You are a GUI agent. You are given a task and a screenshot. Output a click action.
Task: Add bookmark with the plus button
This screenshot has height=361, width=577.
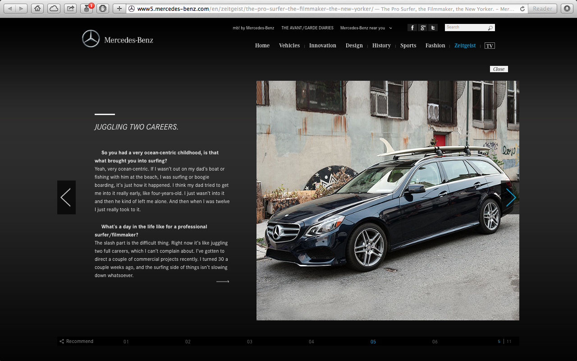pos(119,9)
